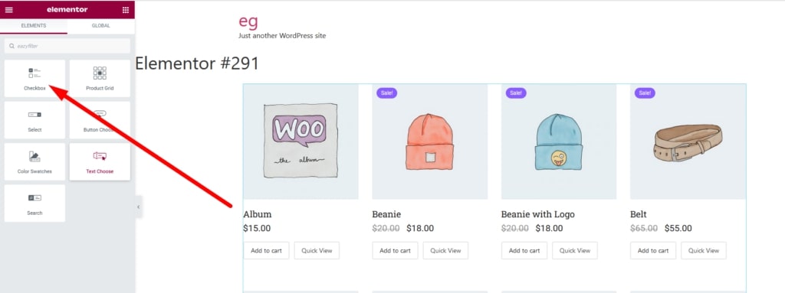Add Belt to cart

click(653, 250)
